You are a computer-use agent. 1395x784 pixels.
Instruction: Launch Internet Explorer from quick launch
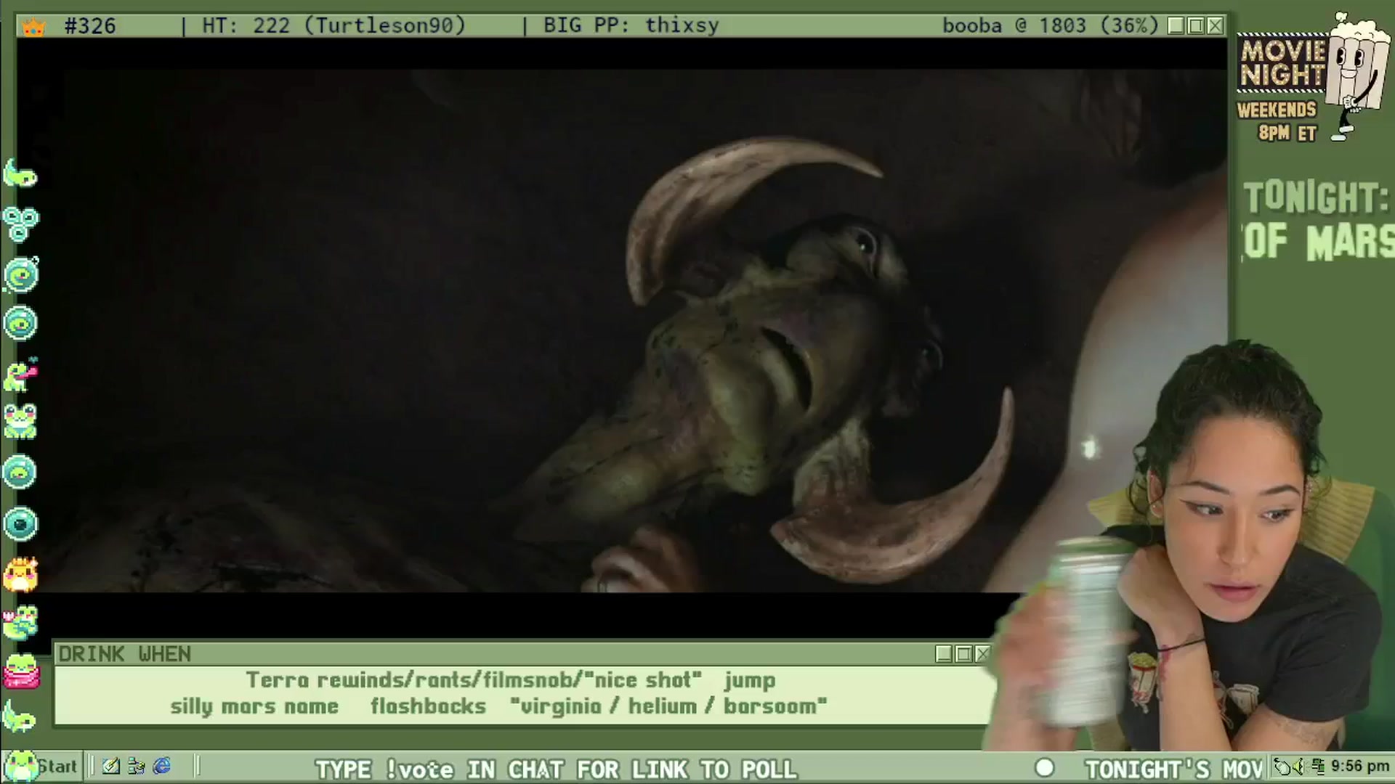click(161, 766)
